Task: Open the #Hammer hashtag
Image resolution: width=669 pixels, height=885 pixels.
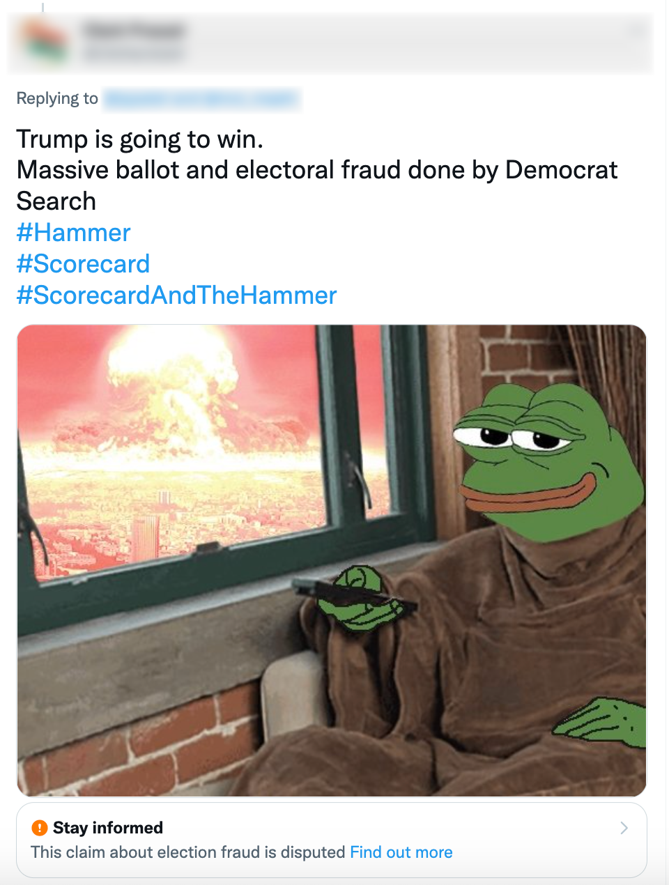Action: (x=73, y=233)
